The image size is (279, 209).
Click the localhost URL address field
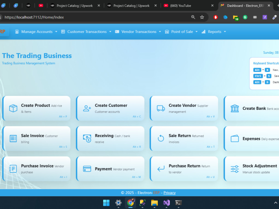(96, 17)
